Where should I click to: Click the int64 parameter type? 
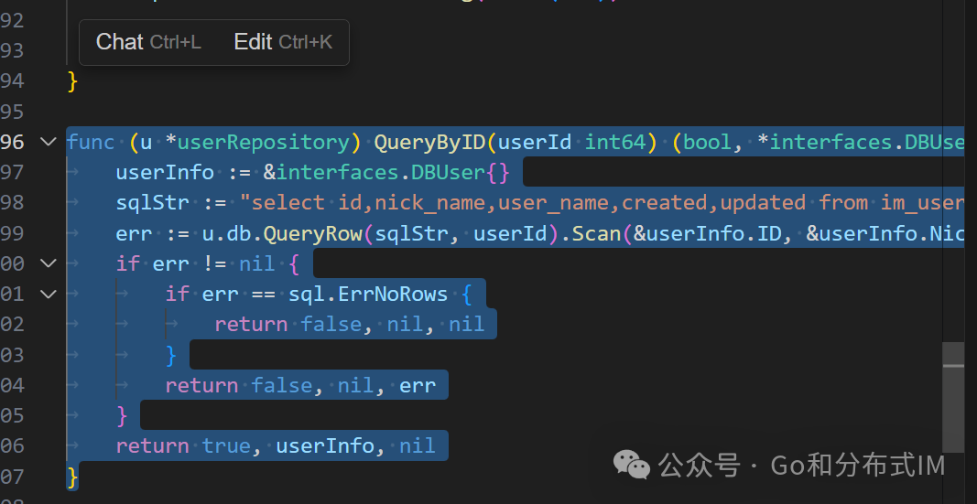[x=615, y=142]
